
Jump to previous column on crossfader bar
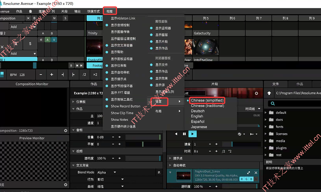[x=77, y=65]
